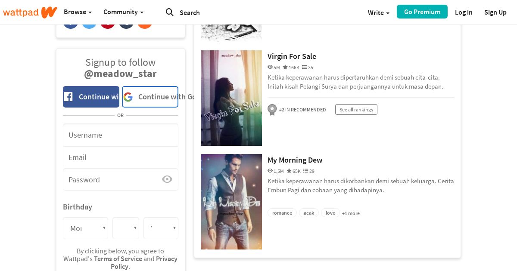Expand the Browse dropdown menu
The image size is (517, 271).
coord(78,12)
